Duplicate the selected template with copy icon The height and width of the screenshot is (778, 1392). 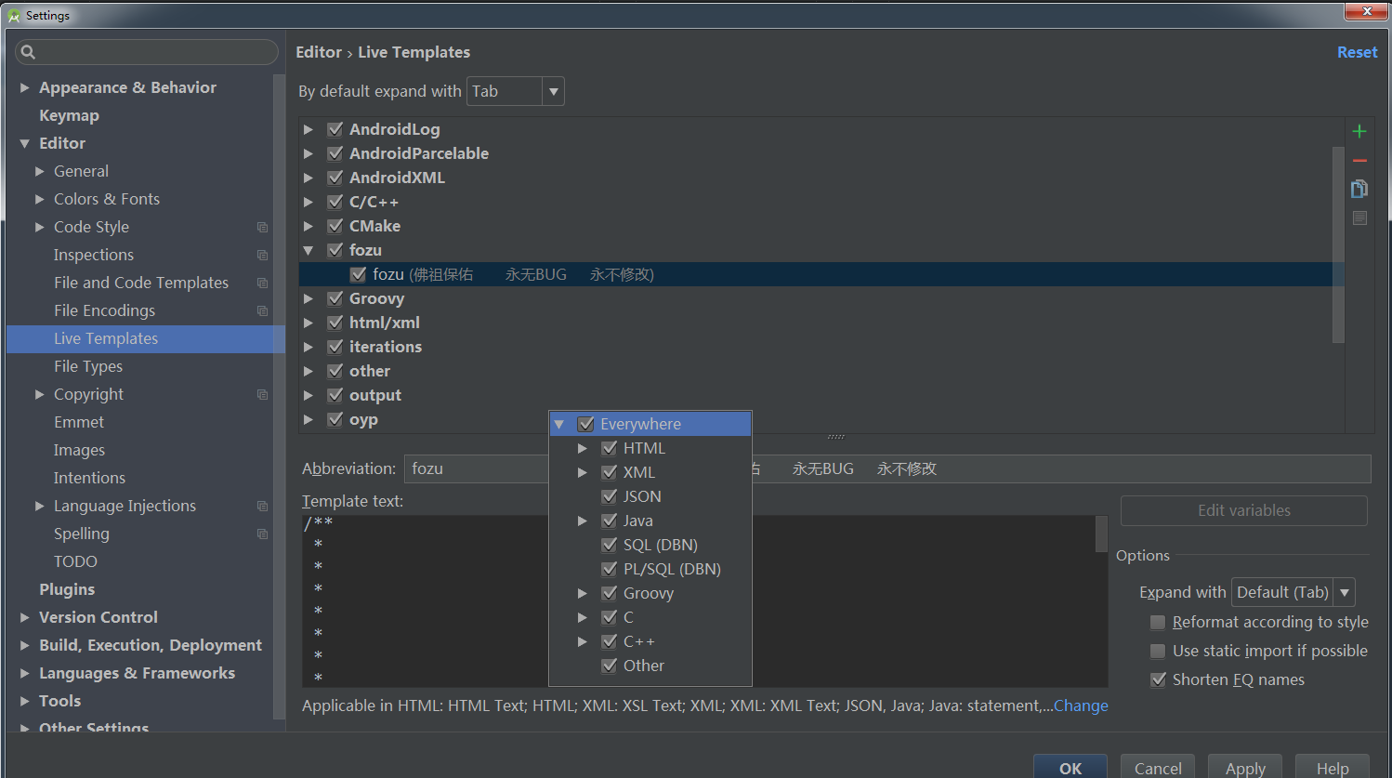click(x=1359, y=189)
